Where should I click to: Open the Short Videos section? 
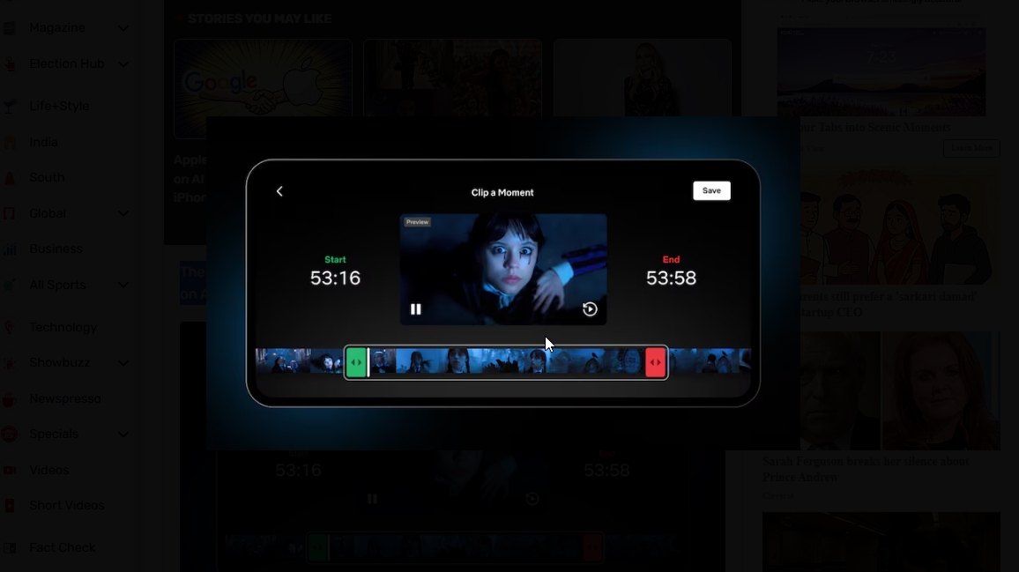coord(66,505)
